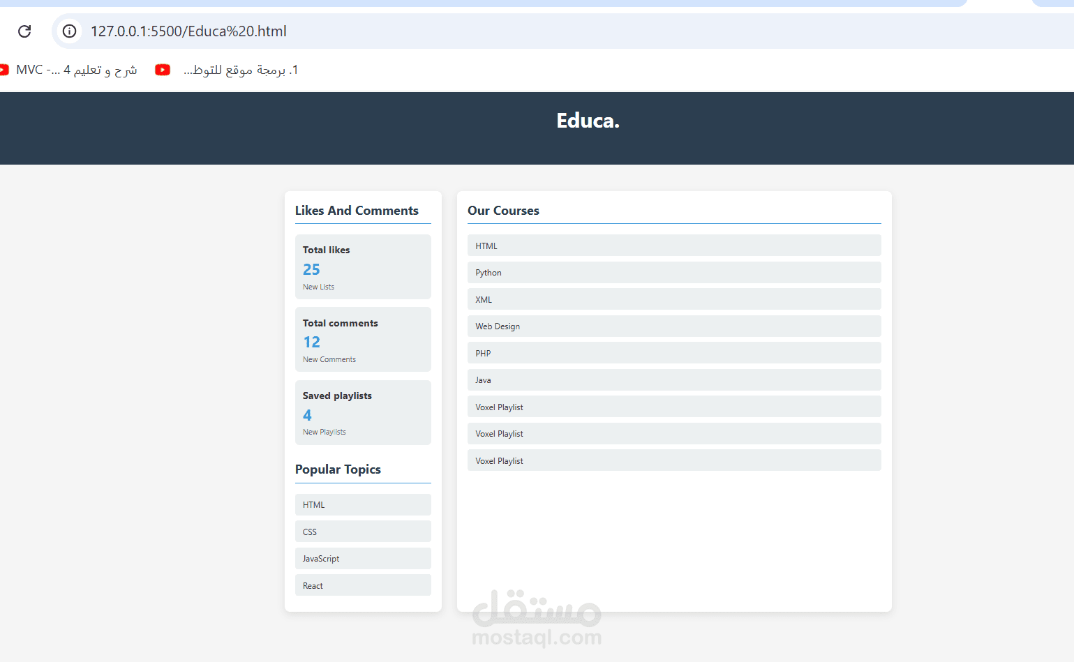Click the New Comments label

329,359
